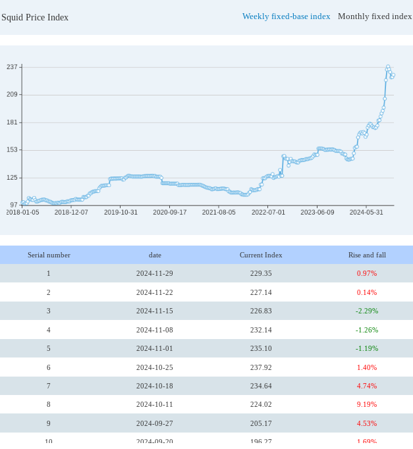Select the 2024-10-25 date cell

point(155,367)
